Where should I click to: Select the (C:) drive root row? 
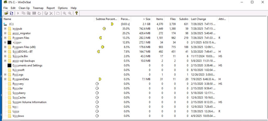point(11,24)
